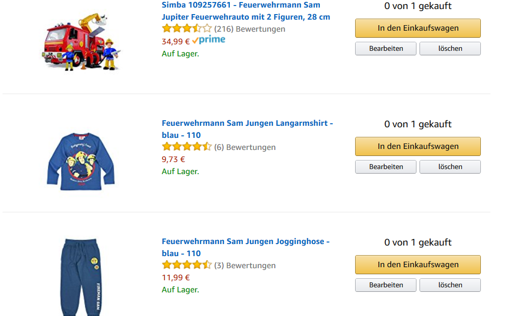The height and width of the screenshot is (316, 505).
Task: Open the Jogginghose blau 110 title link
Action: (x=246, y=248)
